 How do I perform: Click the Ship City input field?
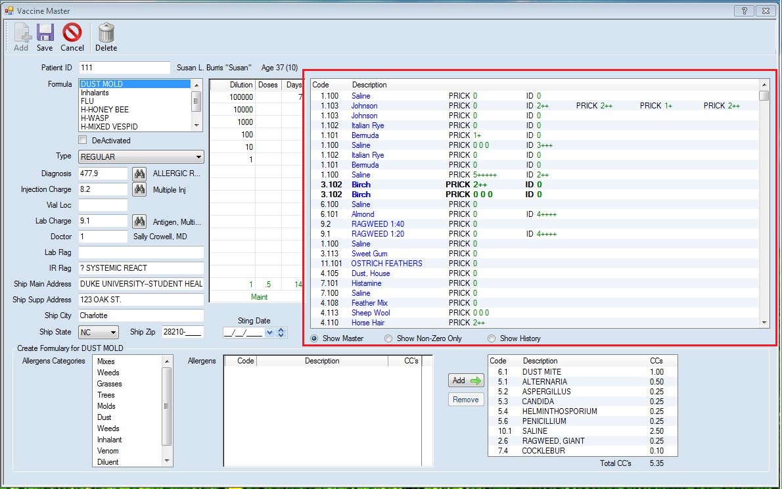pyautogui.click(x=141, y=315)
